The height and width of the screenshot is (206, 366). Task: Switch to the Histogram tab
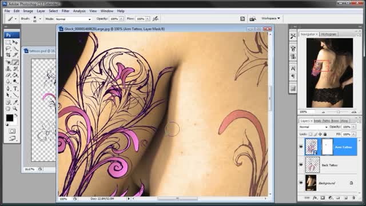pyautogui.click(x=329, y=34)
